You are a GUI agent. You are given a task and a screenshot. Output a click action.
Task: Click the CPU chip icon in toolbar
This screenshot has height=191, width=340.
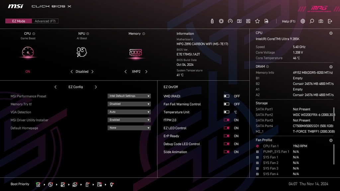pos(221,21)
